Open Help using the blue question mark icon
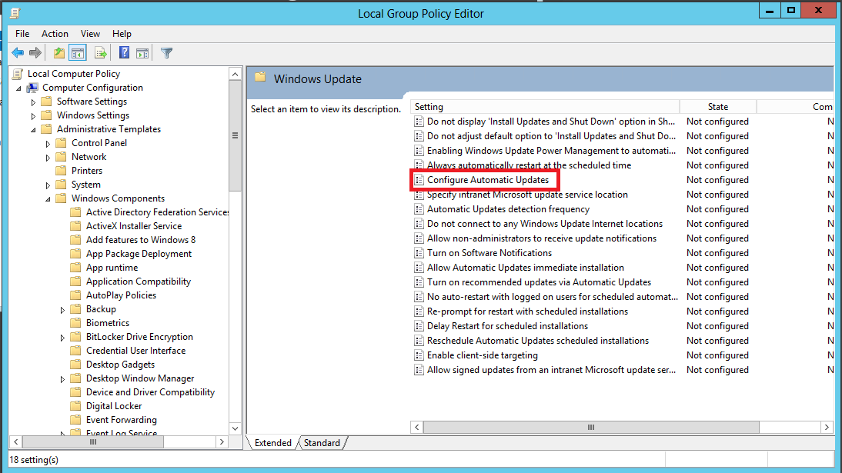The width and height of the screenshot is (842, 473). pyautogui.click(x=124, y=52)
